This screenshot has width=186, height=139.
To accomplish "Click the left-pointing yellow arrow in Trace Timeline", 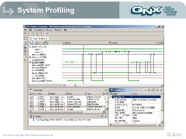I will [x=43, y=43].
